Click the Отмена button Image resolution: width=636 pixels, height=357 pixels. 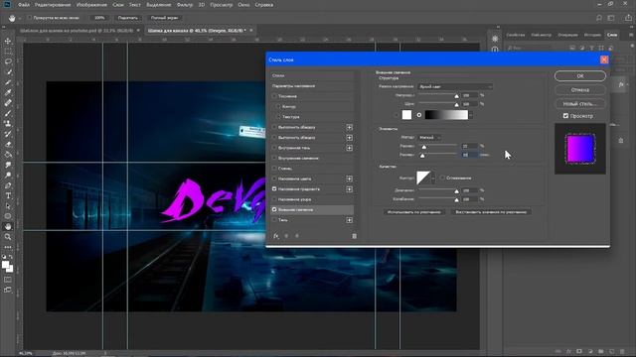pyautogui.click(x=580, y=90)
